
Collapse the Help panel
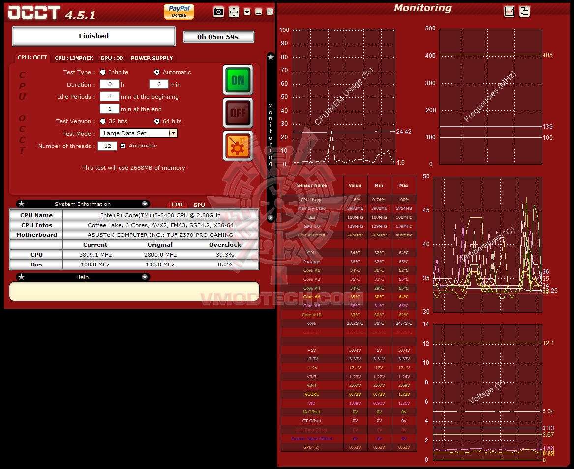click(145, 277)
